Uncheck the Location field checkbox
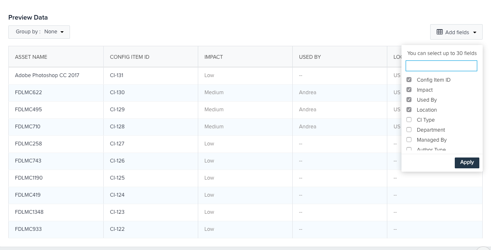 (409, 110)
